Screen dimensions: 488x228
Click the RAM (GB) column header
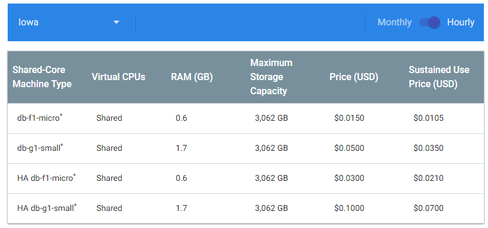pyautogui.click(x=192, y=77)
